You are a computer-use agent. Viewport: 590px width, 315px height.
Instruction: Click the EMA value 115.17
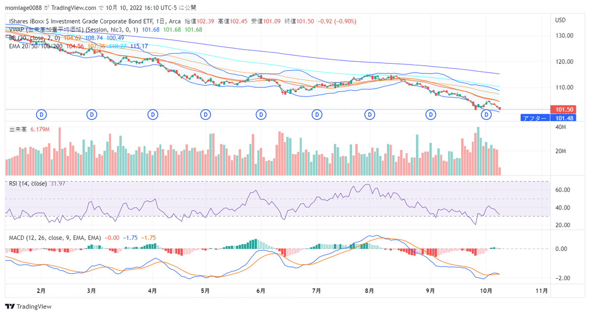[139, 46]
